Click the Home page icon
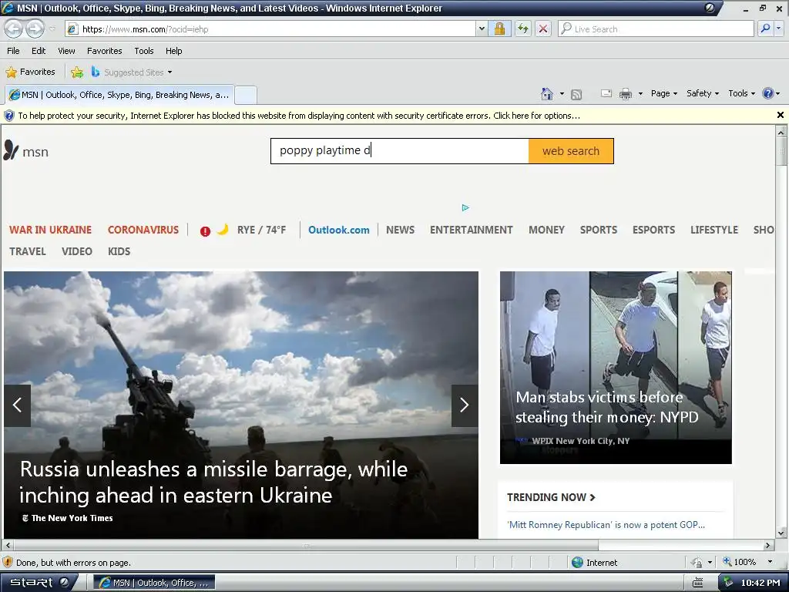This screenshot has height=592, width=789. click(547, 93)
